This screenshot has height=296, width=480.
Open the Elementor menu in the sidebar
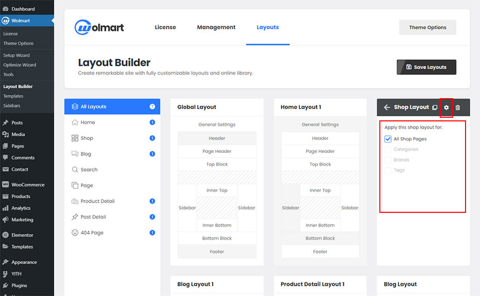(x=22, y=235)
